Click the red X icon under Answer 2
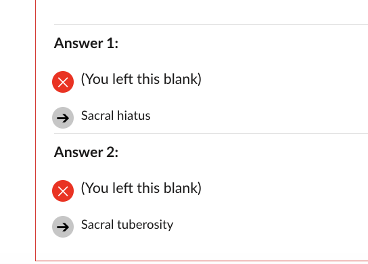The width and height of the screenshot is (368, 264). pyautogui.click(x=63, y=191)
